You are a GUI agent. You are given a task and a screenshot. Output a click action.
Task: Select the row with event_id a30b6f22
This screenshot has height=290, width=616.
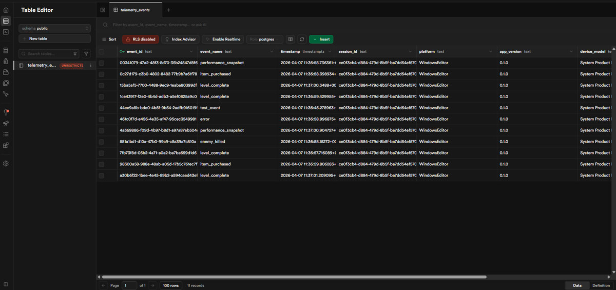click(102, 176)
